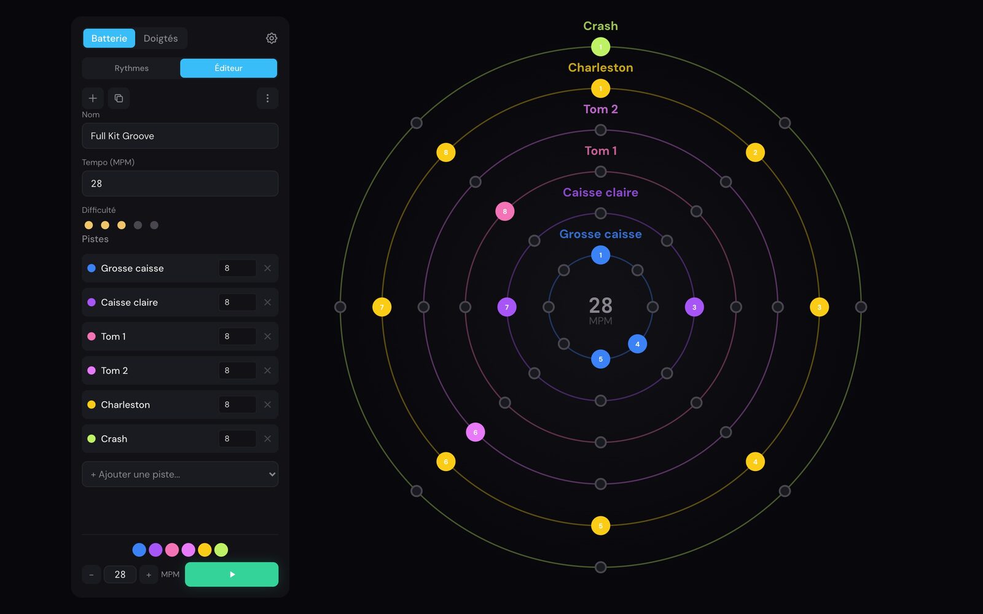Remove the Caisse claire track
Screen dimensions: 983x614
coord(267,302)
